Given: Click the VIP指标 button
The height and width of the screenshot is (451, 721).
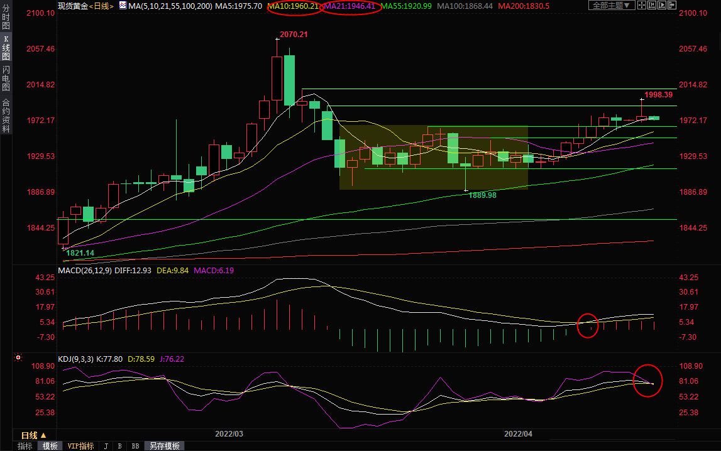Looking at the screenshot, I should 80,446.
